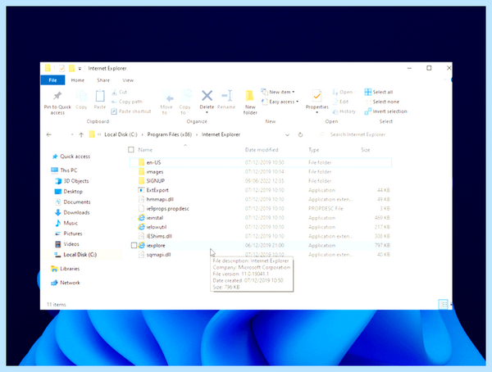
Task: Select the images folder
Action: (261, 172)
